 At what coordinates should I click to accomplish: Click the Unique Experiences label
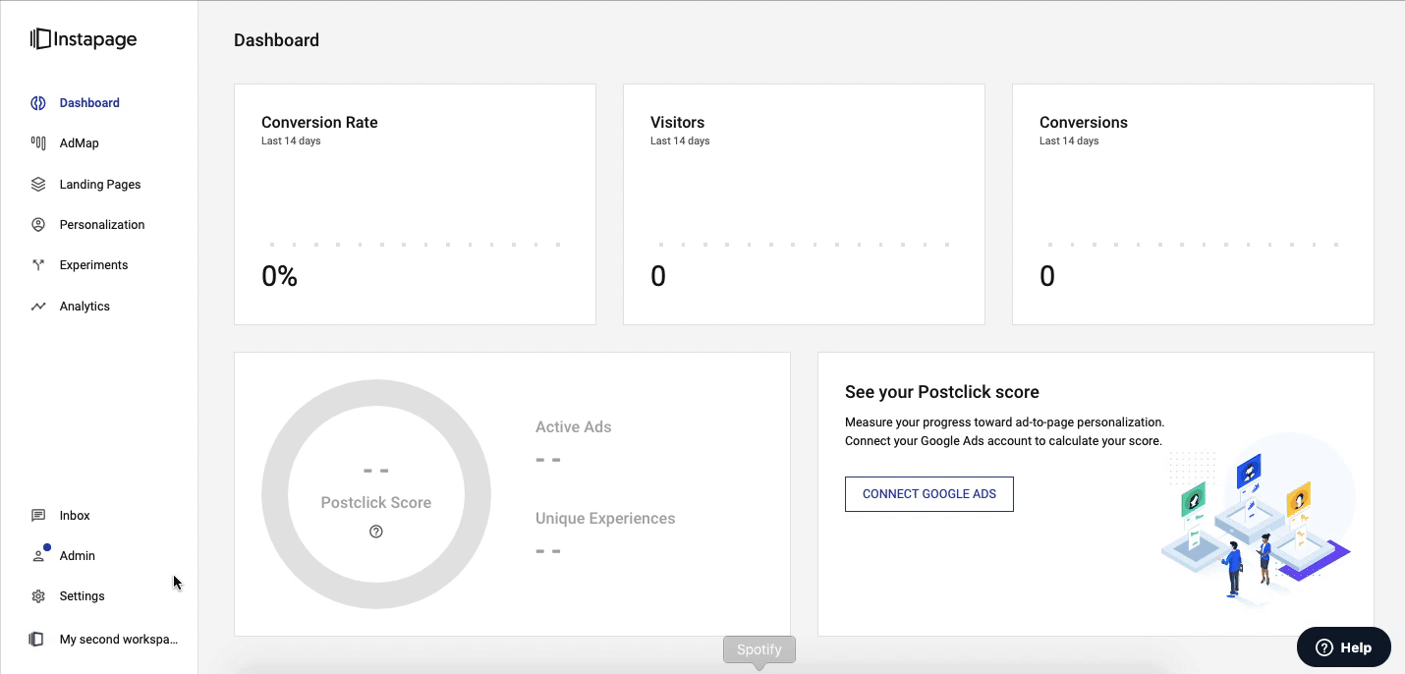pyautogui.click(x=605, y=518)
